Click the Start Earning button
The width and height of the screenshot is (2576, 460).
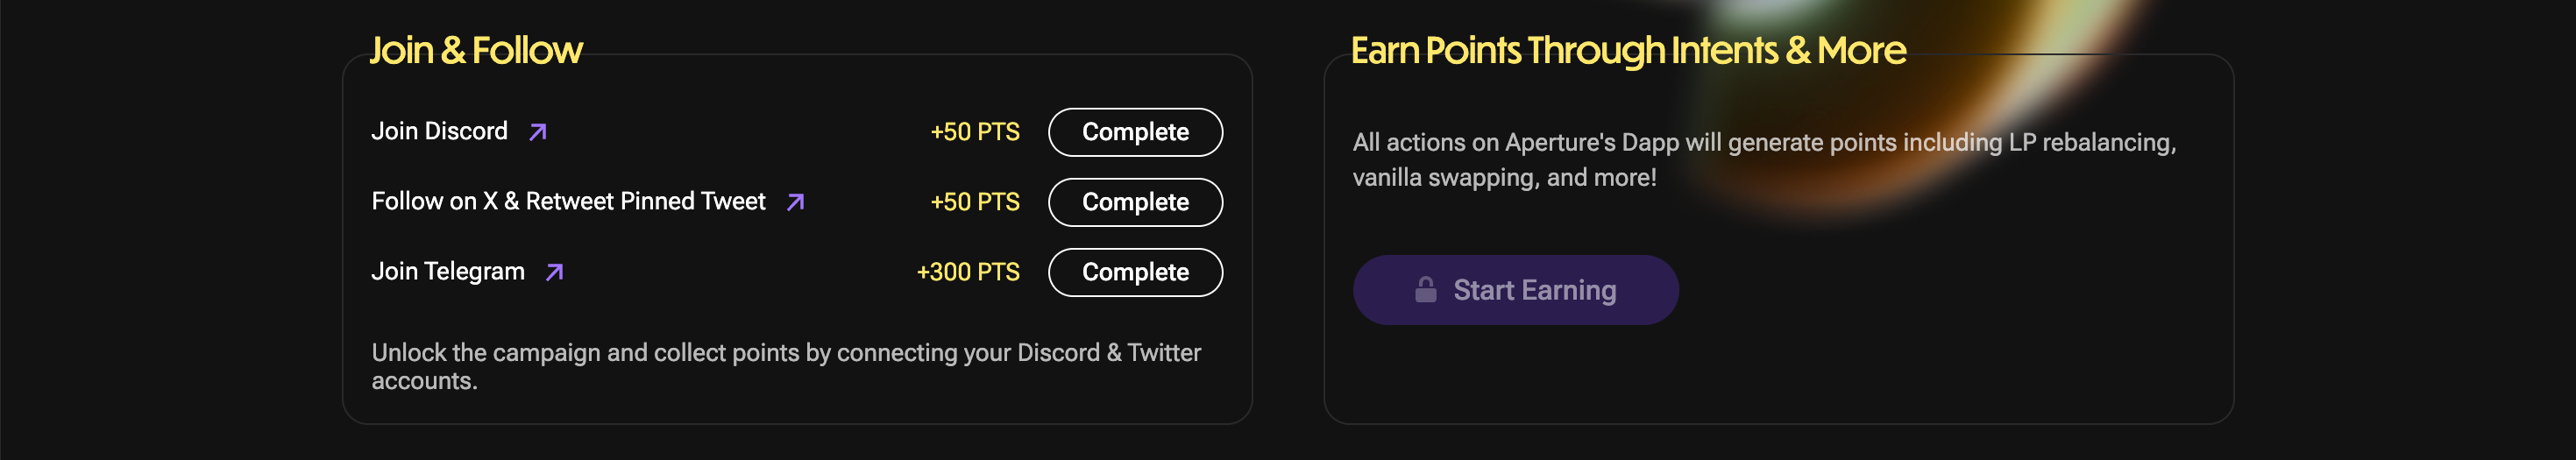pos(1515,290)
